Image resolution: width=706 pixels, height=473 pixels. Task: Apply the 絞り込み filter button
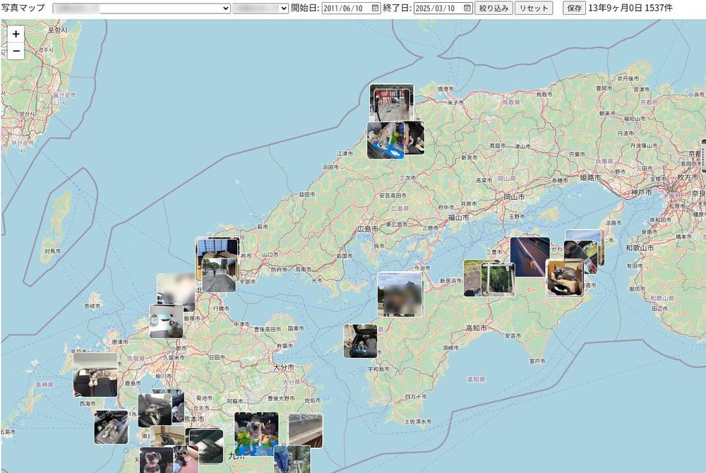click(493, 8)
